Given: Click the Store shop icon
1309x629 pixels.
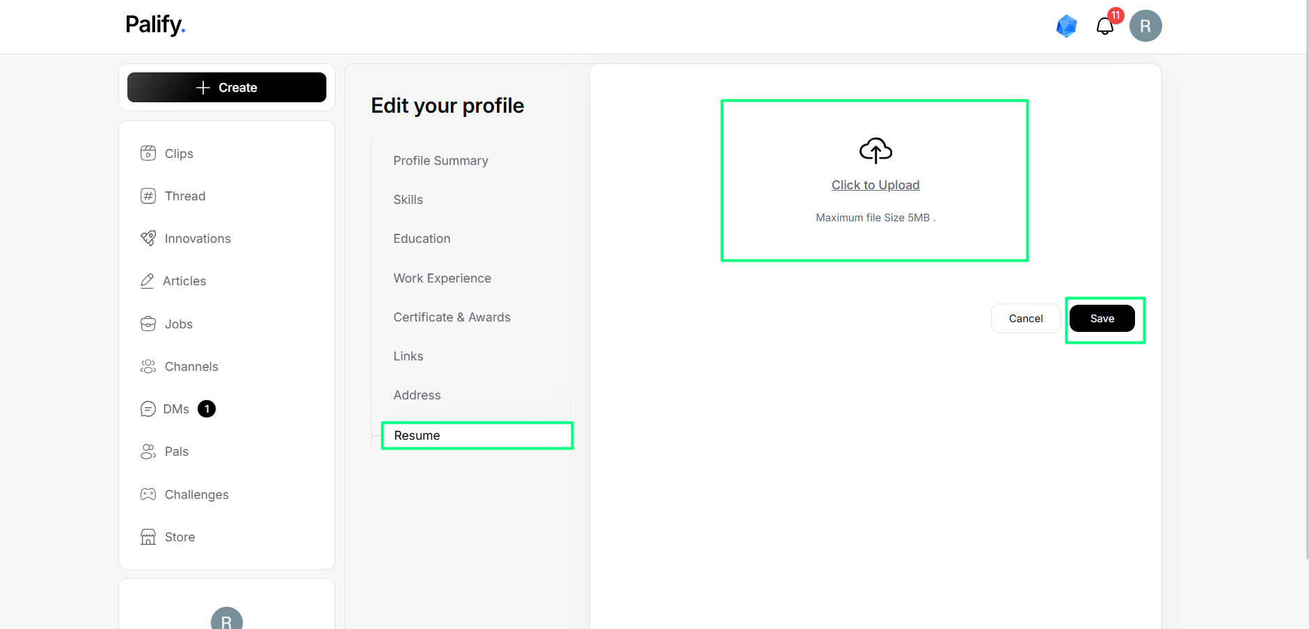Looking at the screenshot, I should click(148, 536).
